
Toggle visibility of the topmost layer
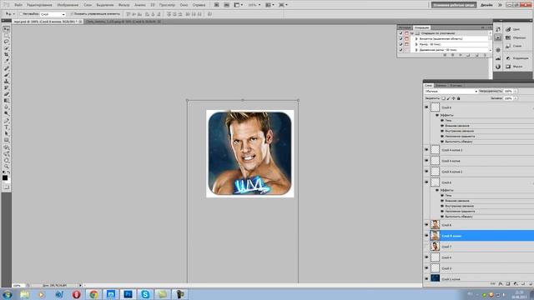coord(426,107)
